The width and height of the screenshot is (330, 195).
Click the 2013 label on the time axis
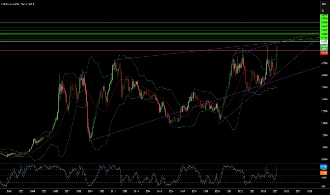[136, 191]
